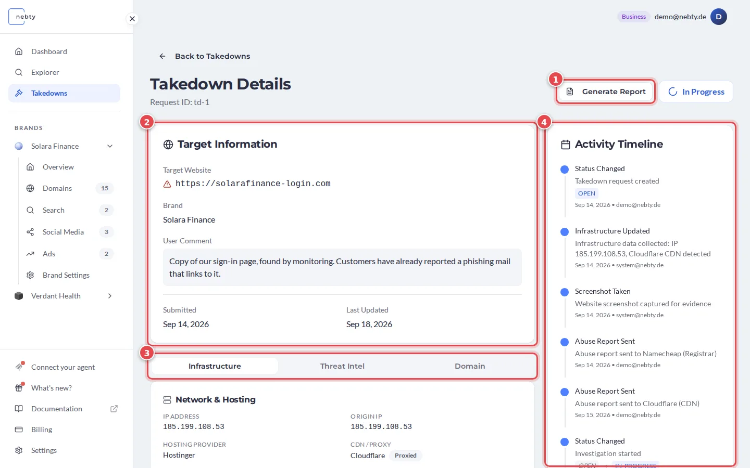Click the Infrastructure Updated timeline dot

tap(565, 232)
